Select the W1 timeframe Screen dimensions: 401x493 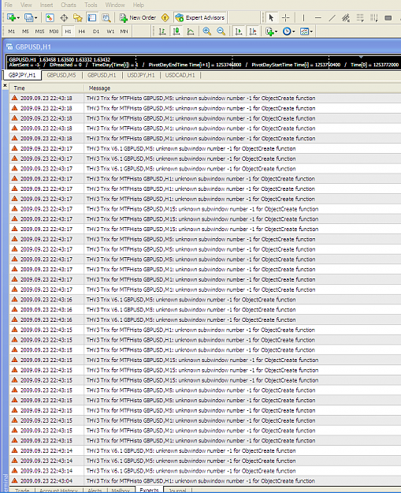click(110, 31)
